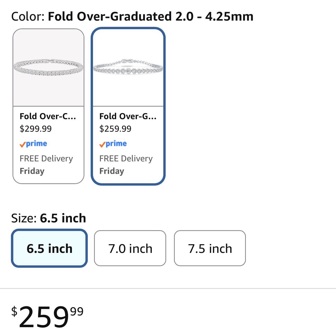
Task: Choose the 7.0 inch size
Action: (x=130, y=248)
